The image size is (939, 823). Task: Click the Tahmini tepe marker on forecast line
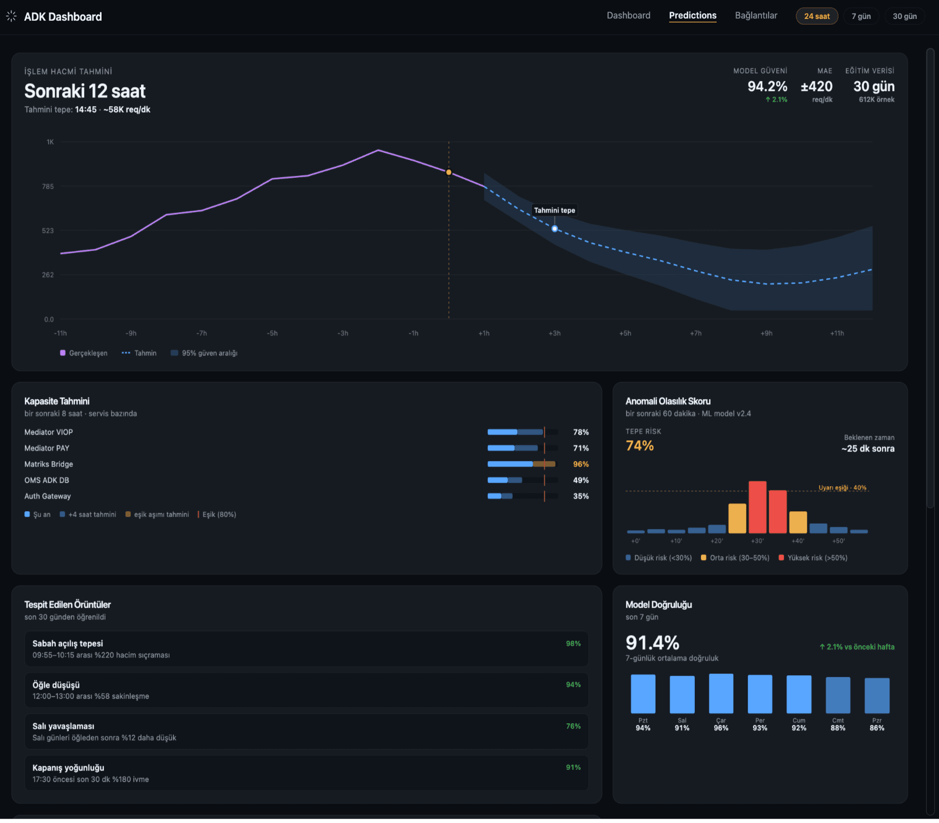554,229
